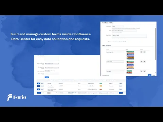The height and width of the screenshot is (122, 163).
Task: Click the dialog's vertical scrollbar thumb
Action: pyautogui.click(x=156, y=44)
